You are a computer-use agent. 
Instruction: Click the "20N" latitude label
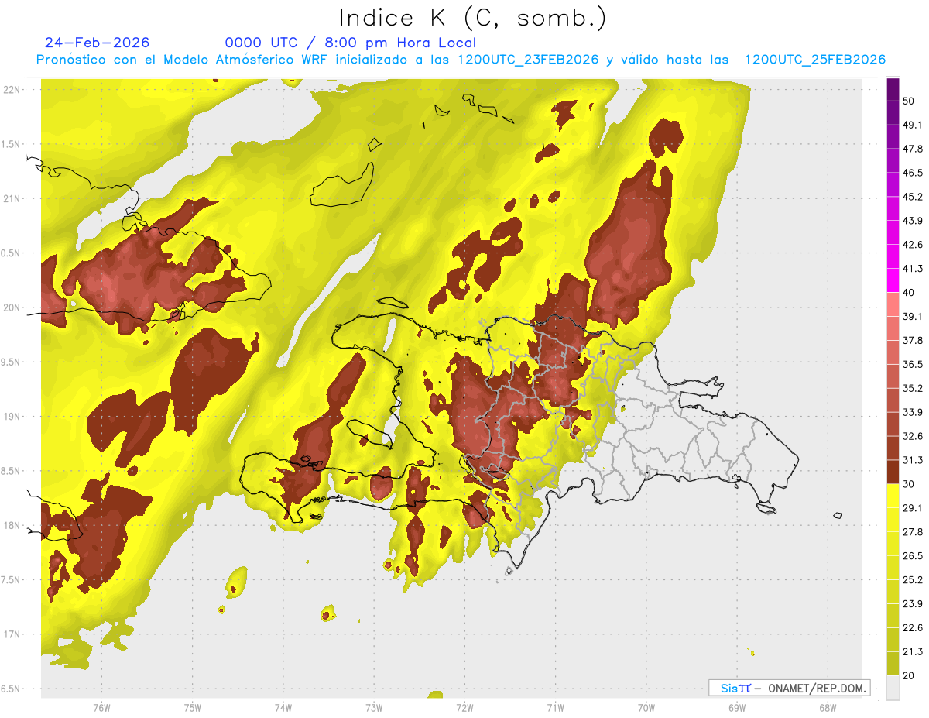pos(13,308)
